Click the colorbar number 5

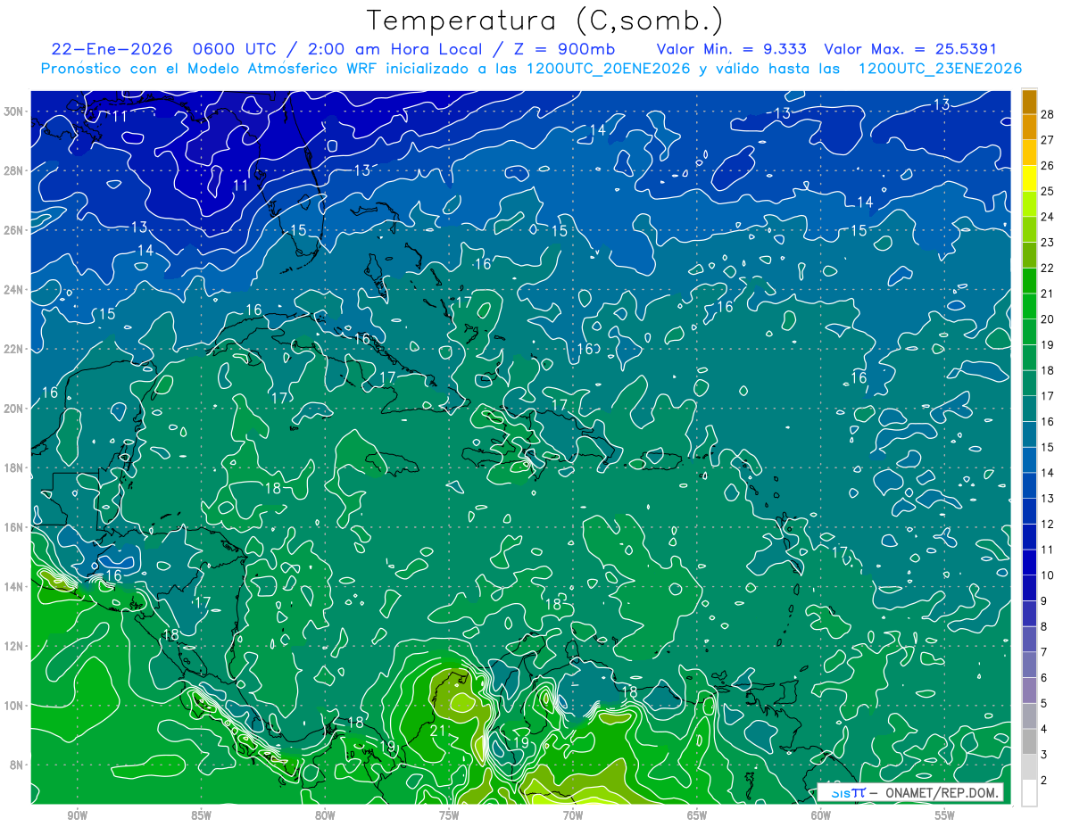pyautogui.click(x=1048, y=704)
